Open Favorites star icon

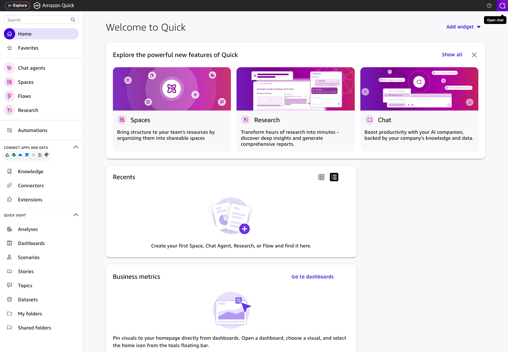(x=10, y=48)
